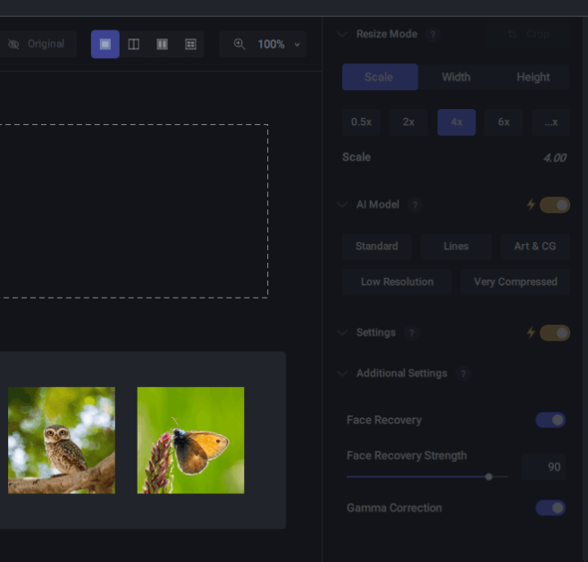Open the Resize Mode help icon

[433, 35]
